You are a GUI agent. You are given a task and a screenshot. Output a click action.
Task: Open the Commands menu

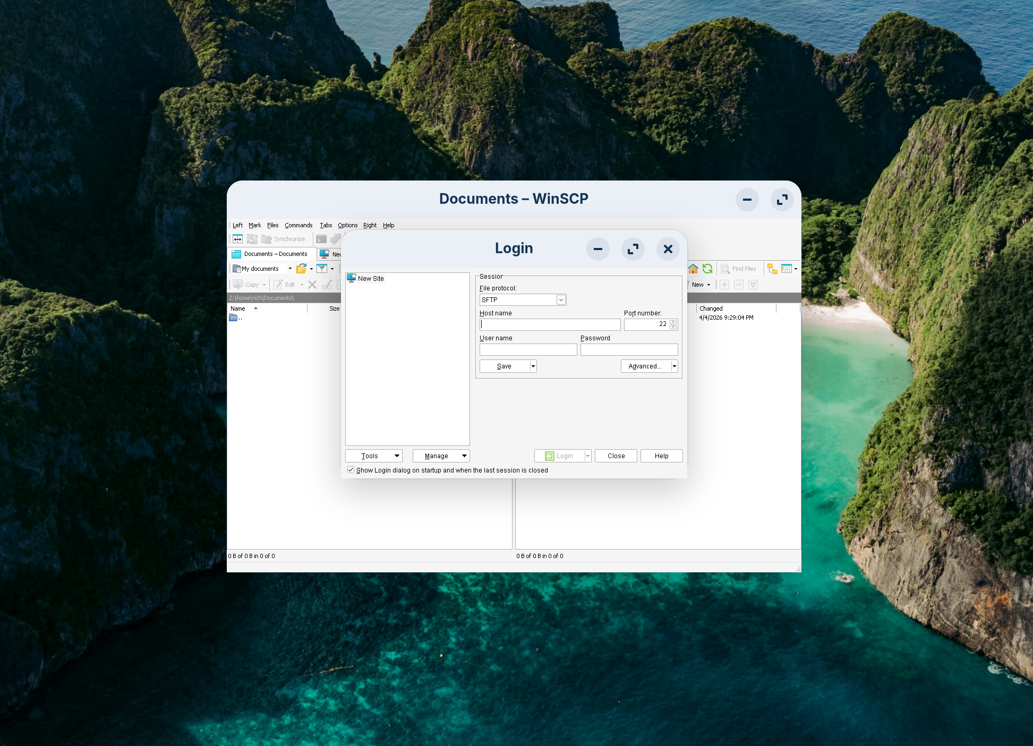click(x=298, y=225)
